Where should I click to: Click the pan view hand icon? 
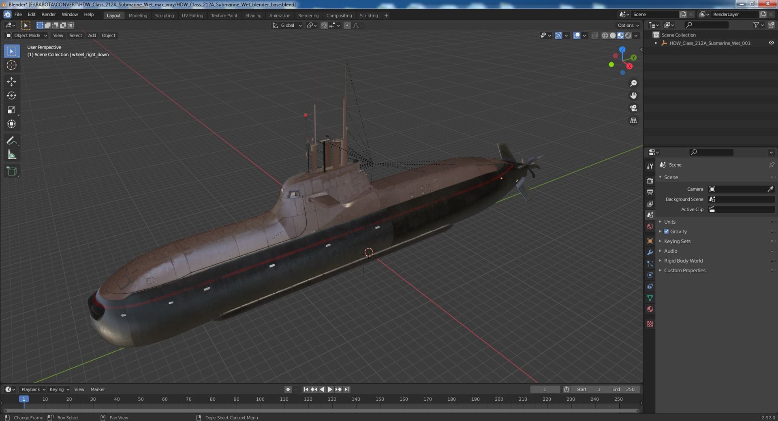[633, 96]
